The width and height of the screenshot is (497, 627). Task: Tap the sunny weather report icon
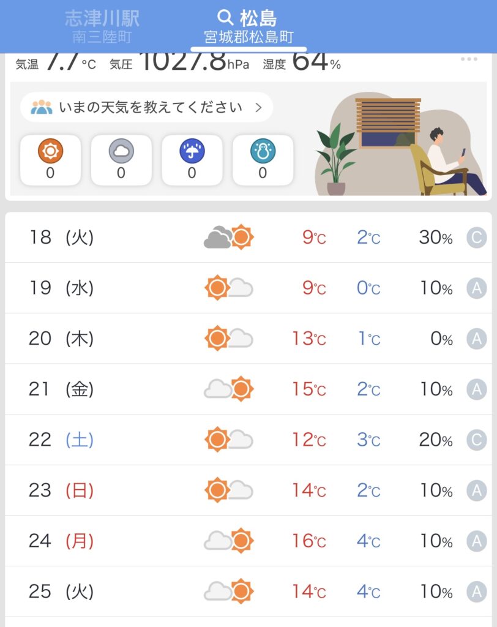click(x=50, y=151)
